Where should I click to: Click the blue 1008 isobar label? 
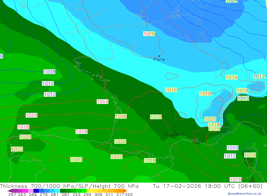click(x=49, y=72)
